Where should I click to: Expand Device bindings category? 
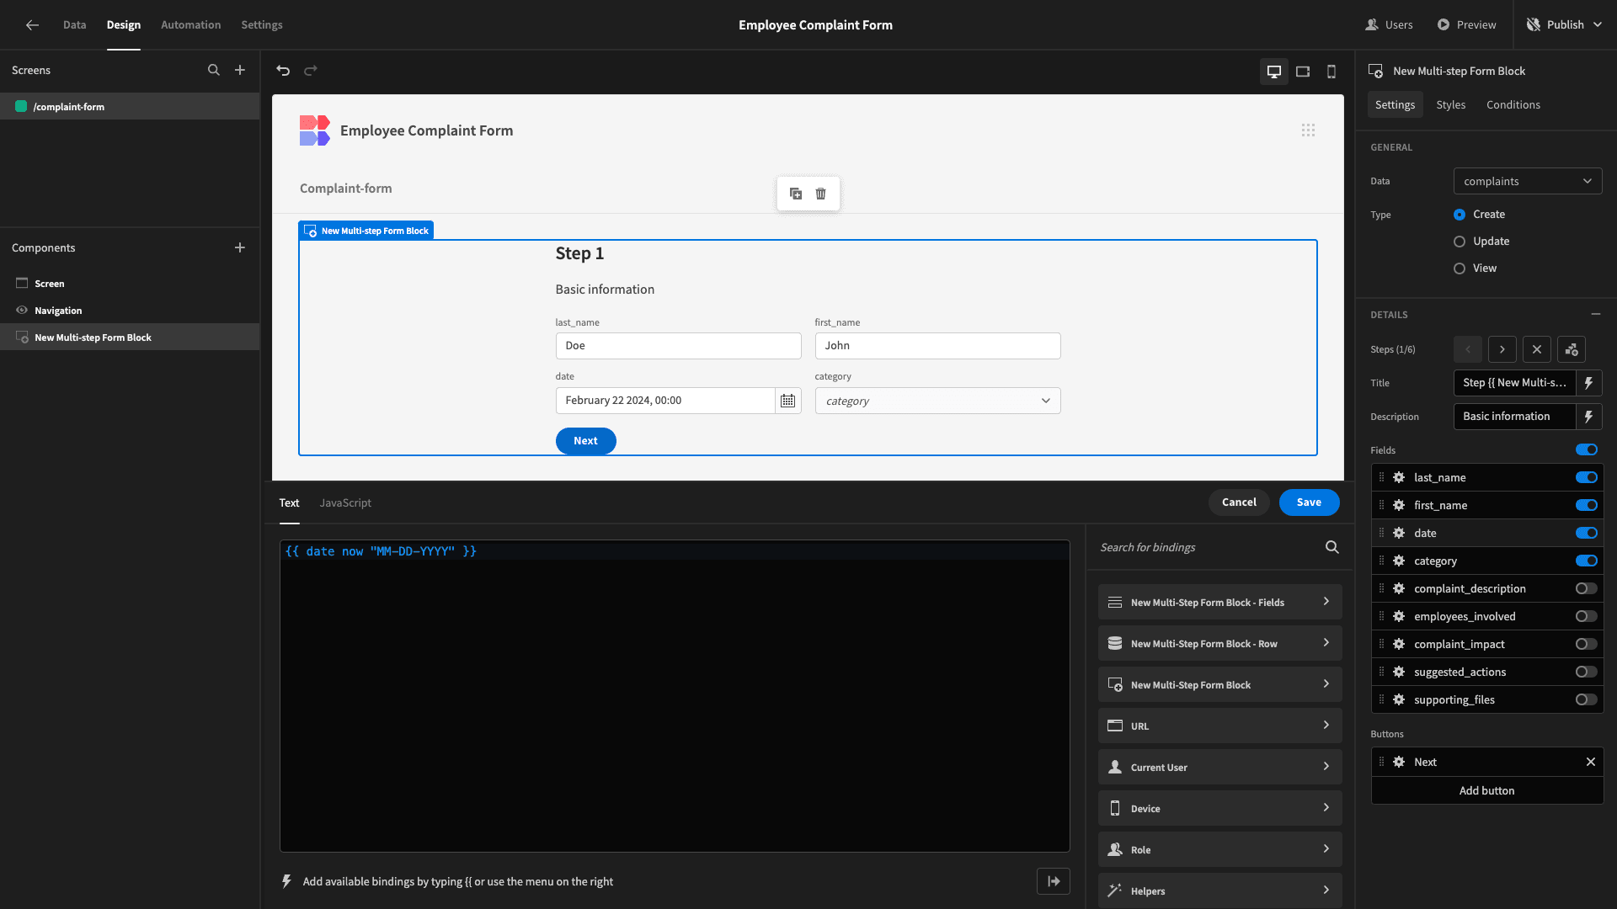pos(1219,808)
